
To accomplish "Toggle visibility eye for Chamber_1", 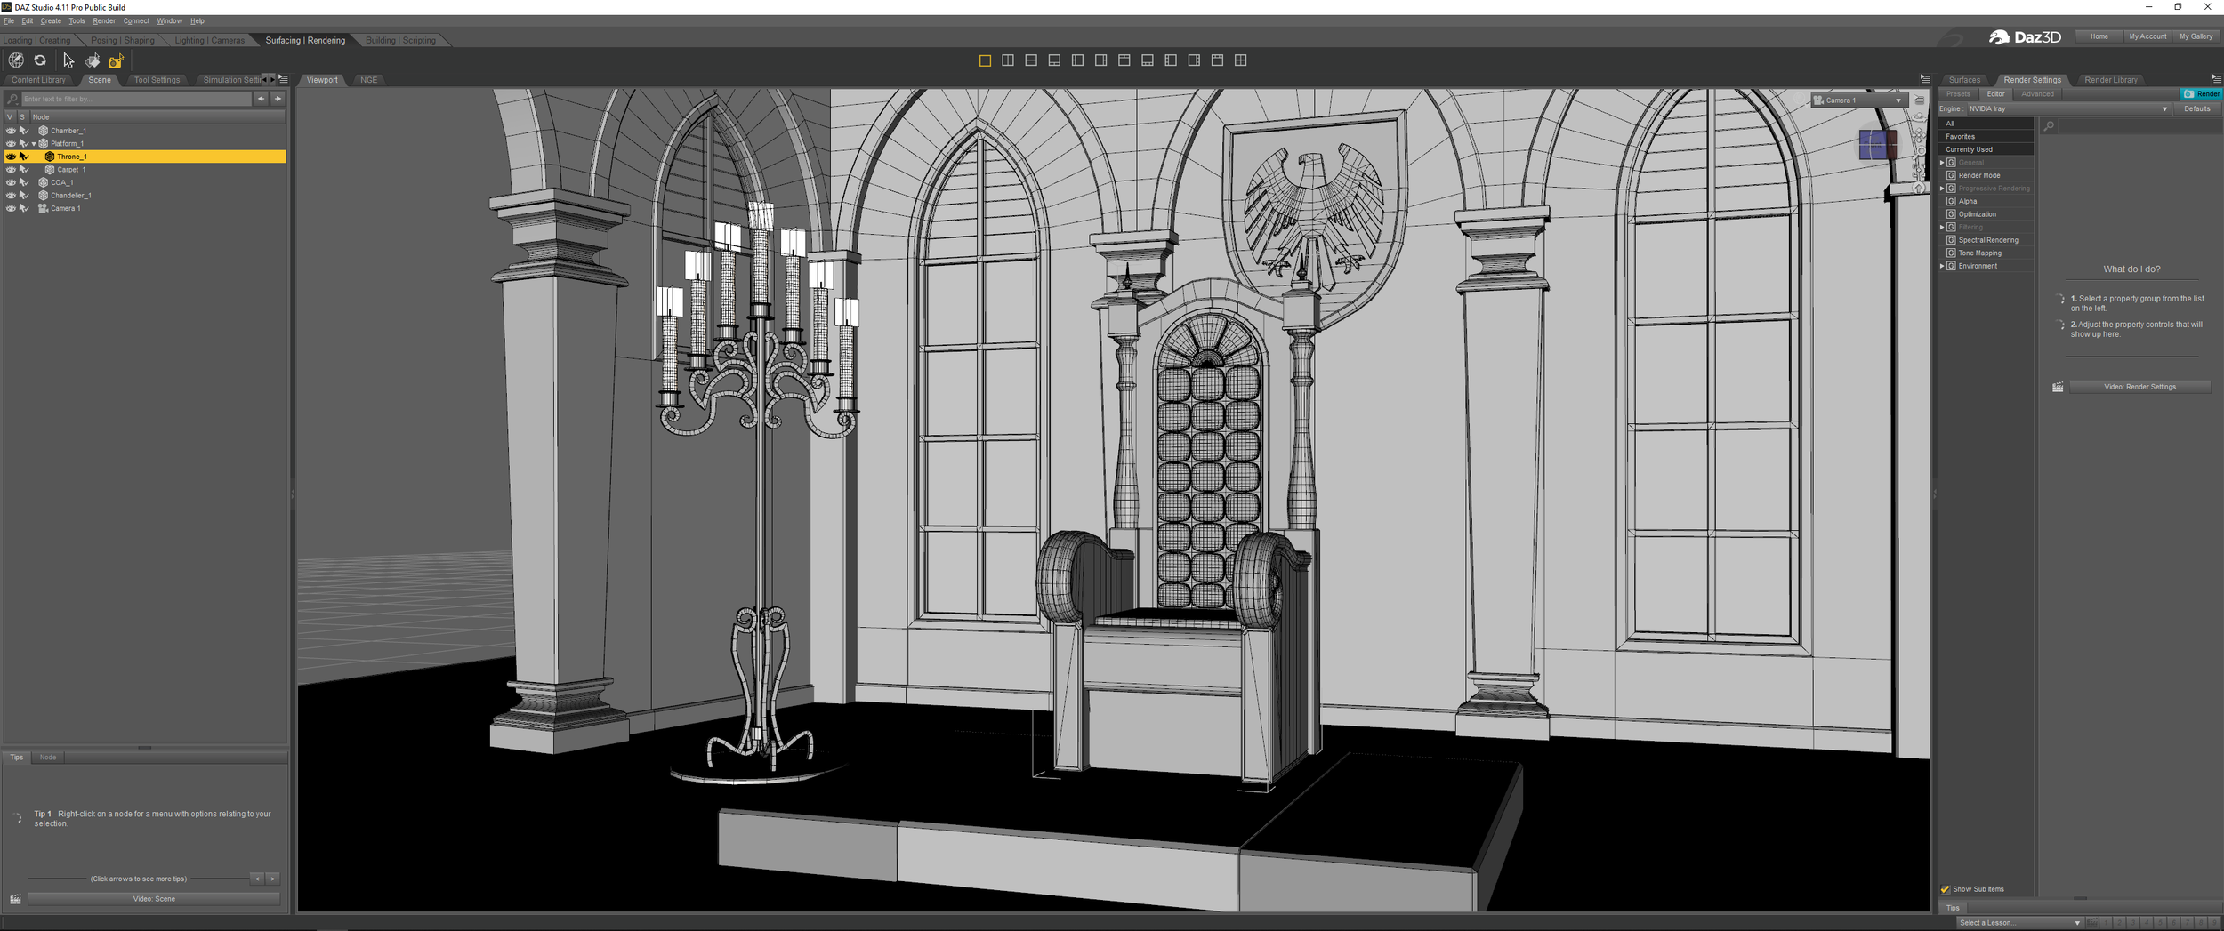I will [x=11, y=131].
